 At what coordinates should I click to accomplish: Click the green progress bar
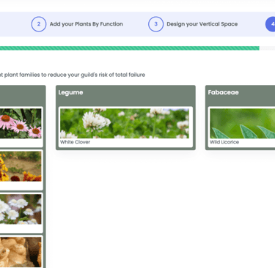click(130, 48)
